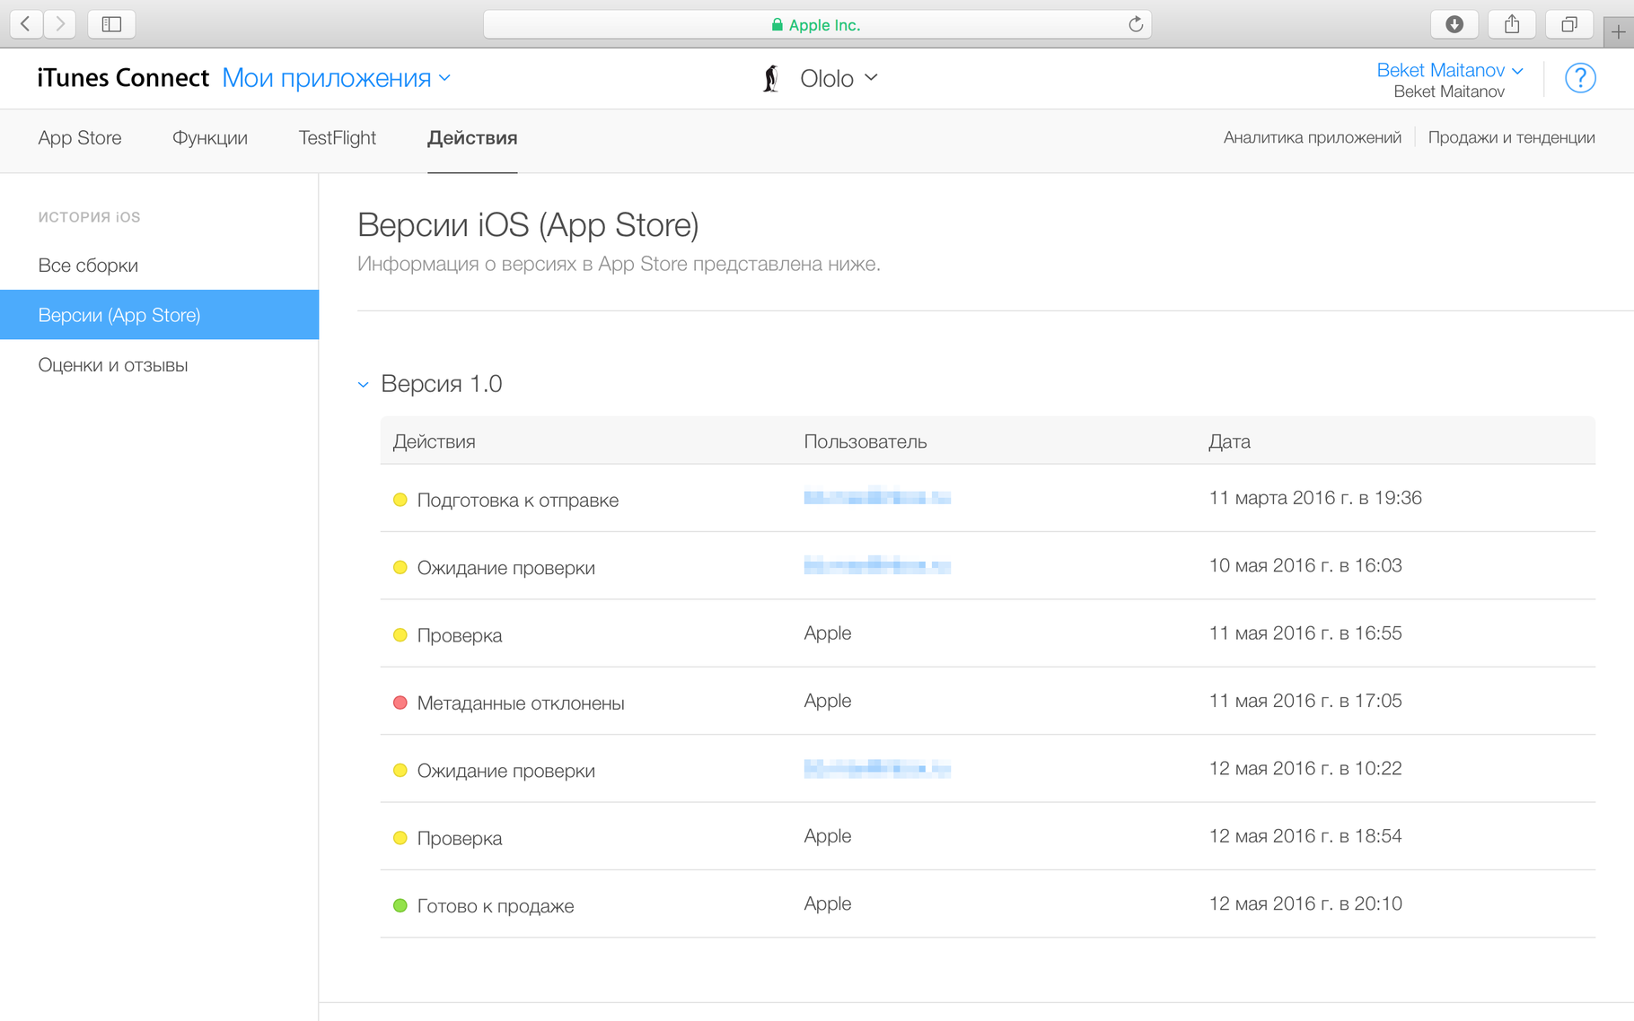Click Ожидание проверки dated 10 мая
This screenshot has width=1634, height=1021.
click(x=506, y=568)
